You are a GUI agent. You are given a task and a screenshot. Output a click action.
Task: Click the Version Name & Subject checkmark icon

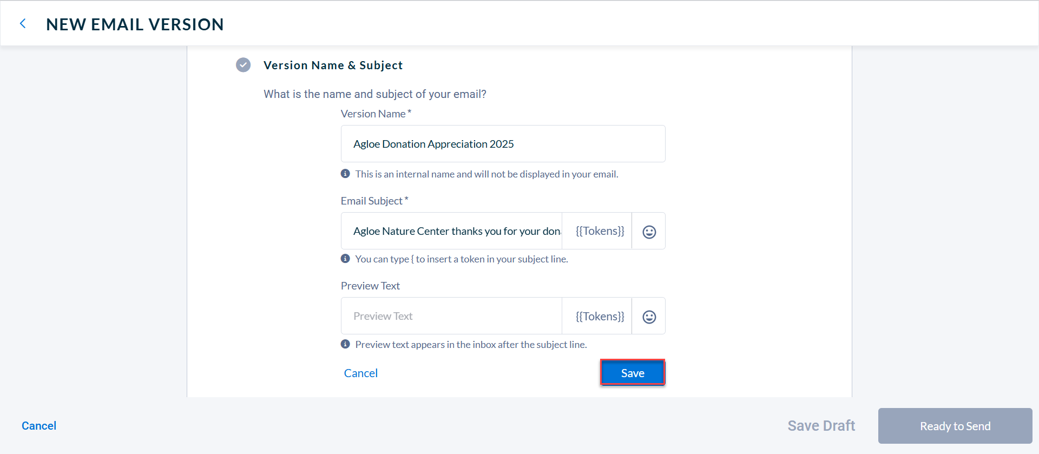pos(244,65)
